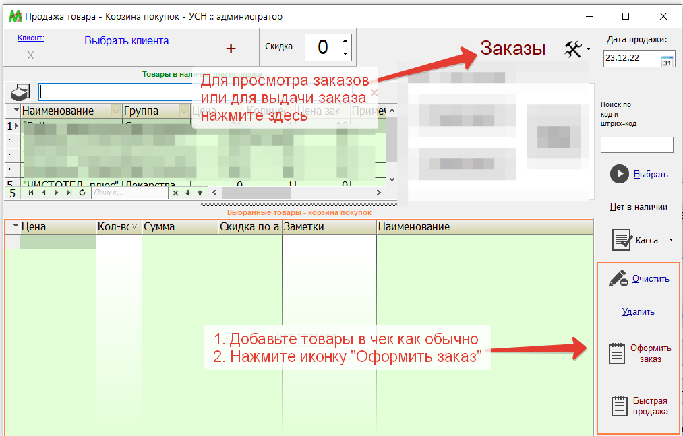Click the round play icon next to Выбрать

pos(620,175)
